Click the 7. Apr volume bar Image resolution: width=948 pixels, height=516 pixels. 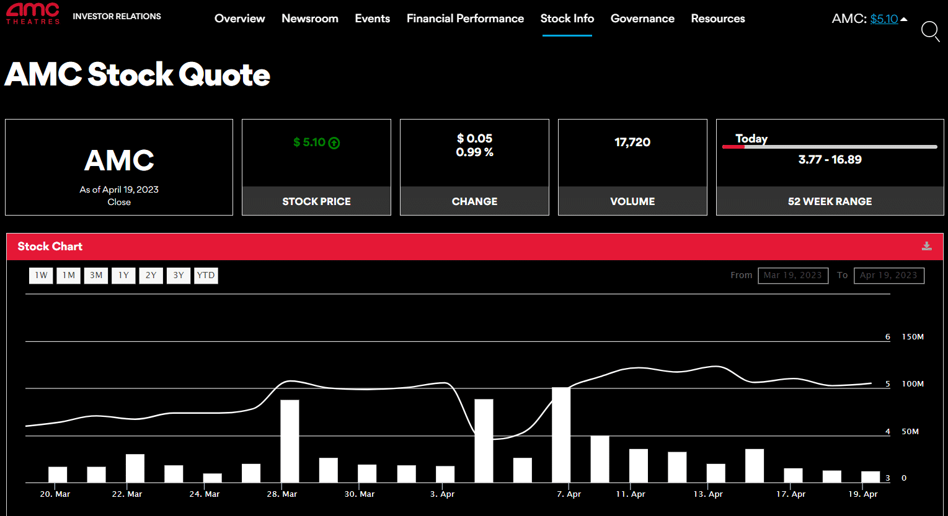(x=561, y=435)
